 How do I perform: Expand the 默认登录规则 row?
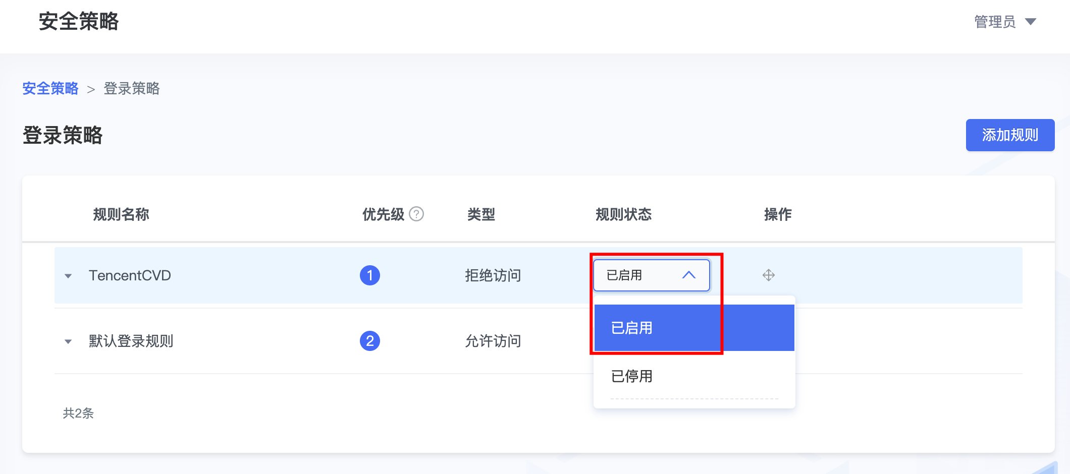(68, 341)
